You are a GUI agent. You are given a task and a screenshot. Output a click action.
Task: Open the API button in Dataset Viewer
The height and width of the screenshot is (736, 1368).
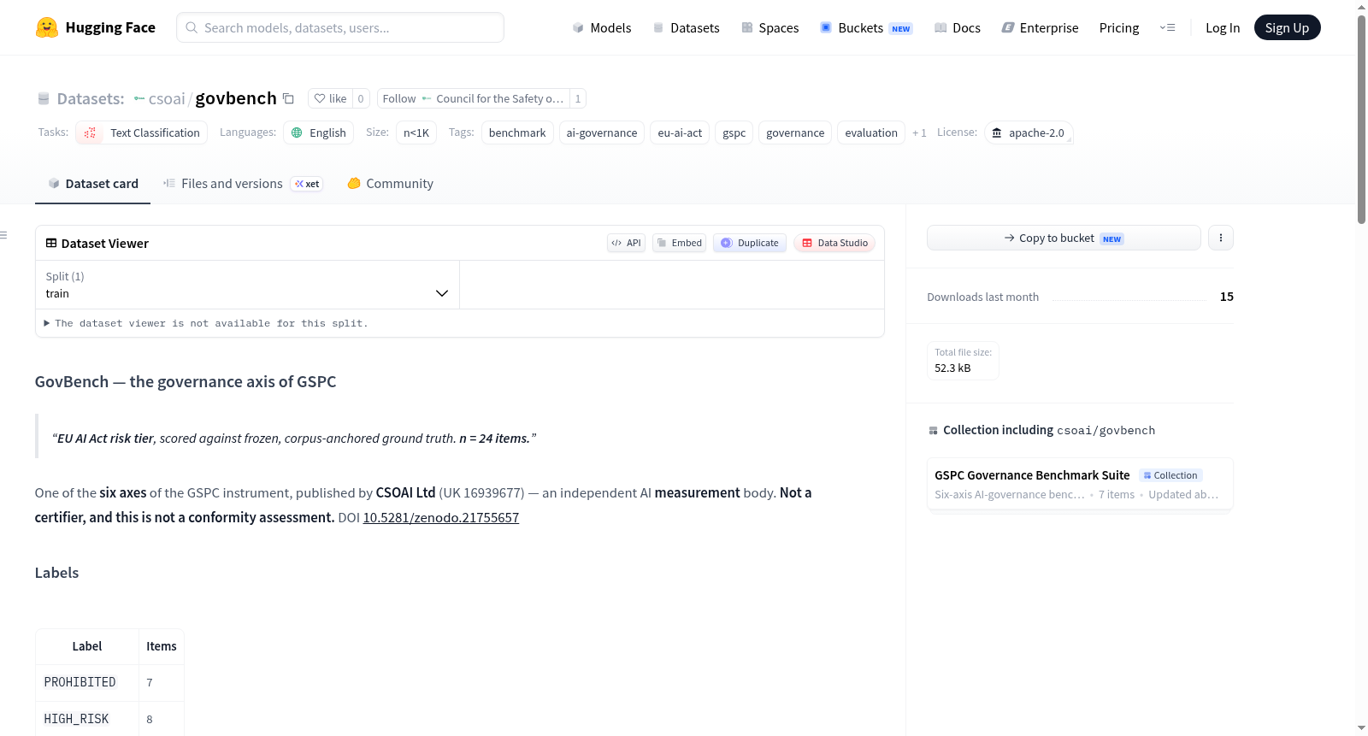[626, 243]
